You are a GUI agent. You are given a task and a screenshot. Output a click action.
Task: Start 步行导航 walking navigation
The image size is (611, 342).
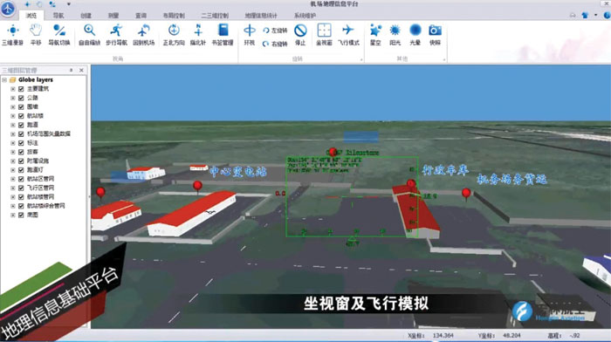click(x=116, y=35)
